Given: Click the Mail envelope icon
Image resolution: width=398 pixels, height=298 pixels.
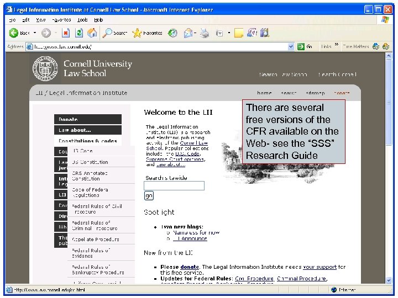Looking at the screenshot, I should tap(188, 33).
